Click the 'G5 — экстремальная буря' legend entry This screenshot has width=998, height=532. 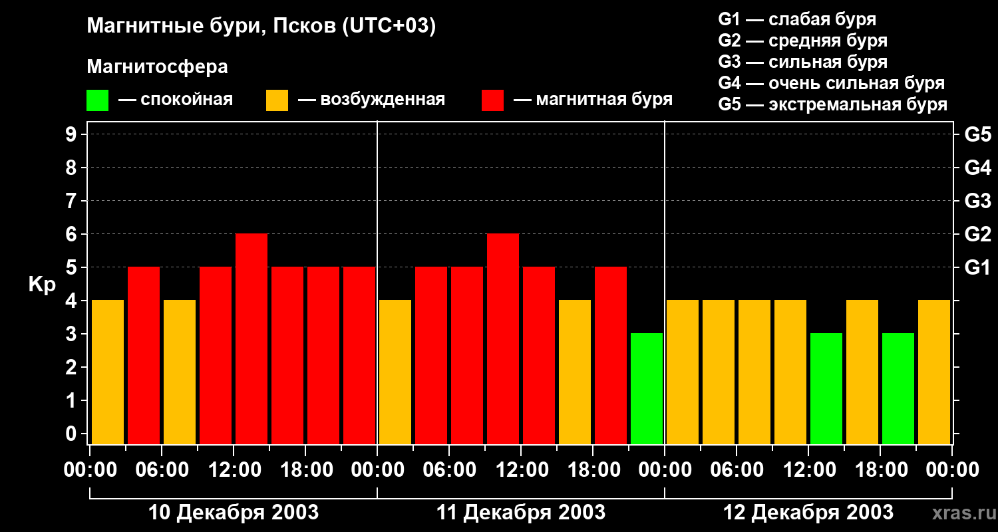tap(832, 105)
